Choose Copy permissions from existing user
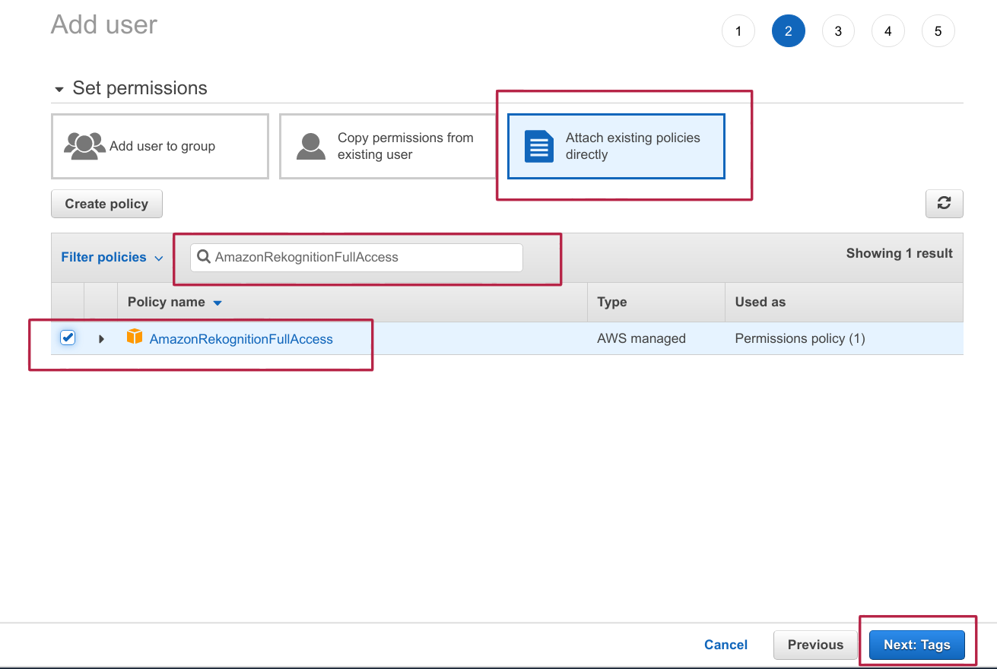The height and width of the screenshot is (669, 997). [x=388, y=146]
